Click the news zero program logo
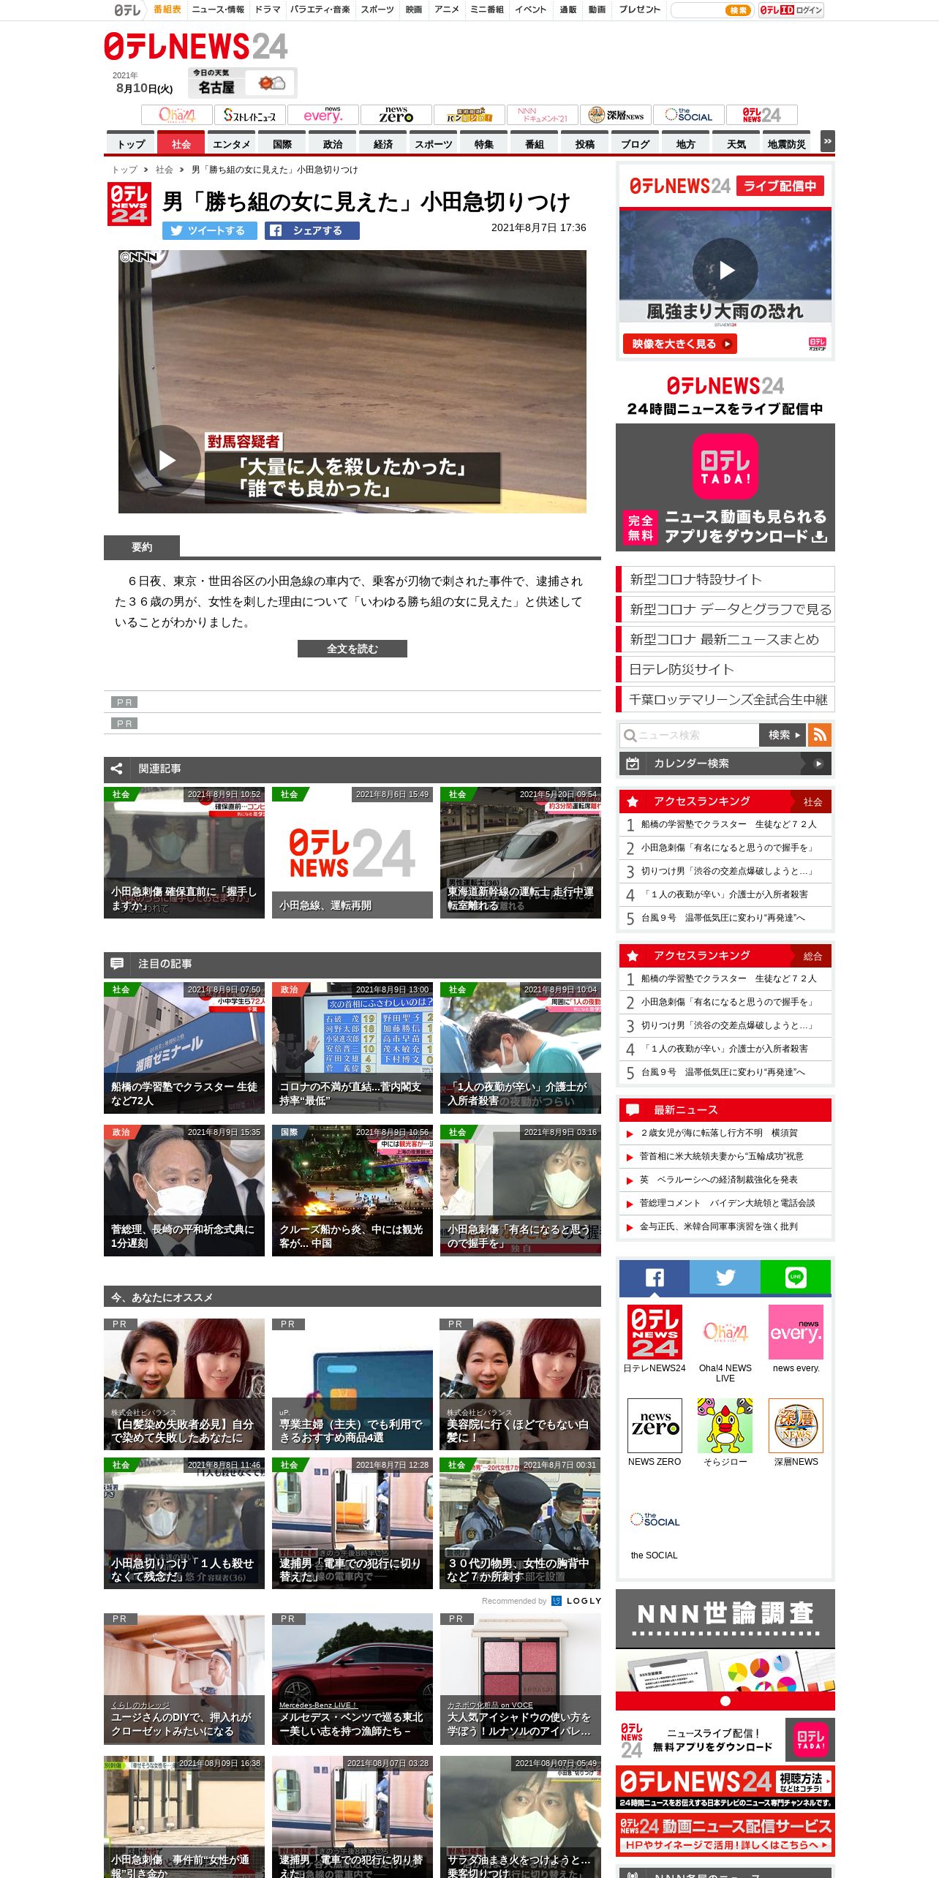Screen dimensions: 939x1878 click(396, 115)
